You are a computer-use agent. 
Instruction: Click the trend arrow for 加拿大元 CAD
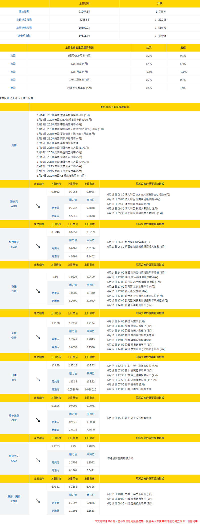(x=38, y=460)
